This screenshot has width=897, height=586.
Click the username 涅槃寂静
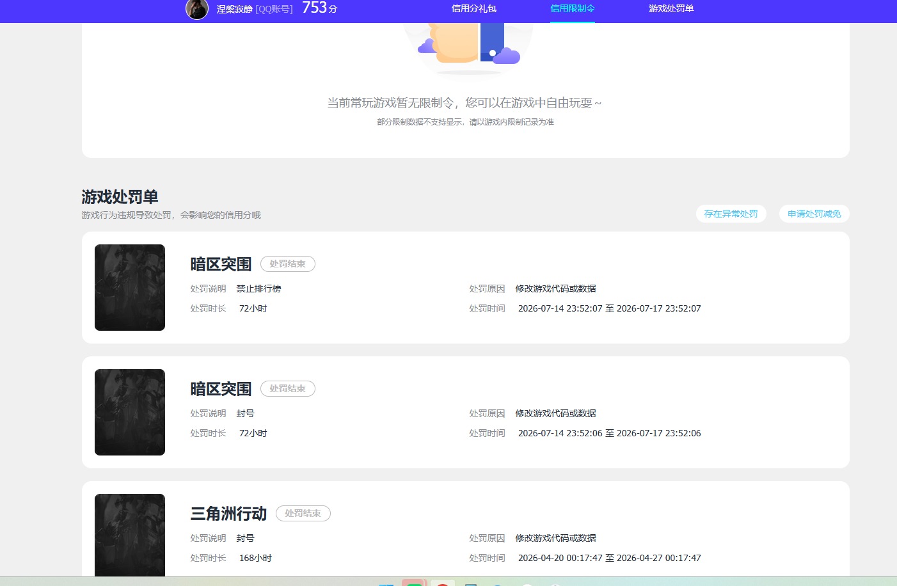(x=234, y=9)
